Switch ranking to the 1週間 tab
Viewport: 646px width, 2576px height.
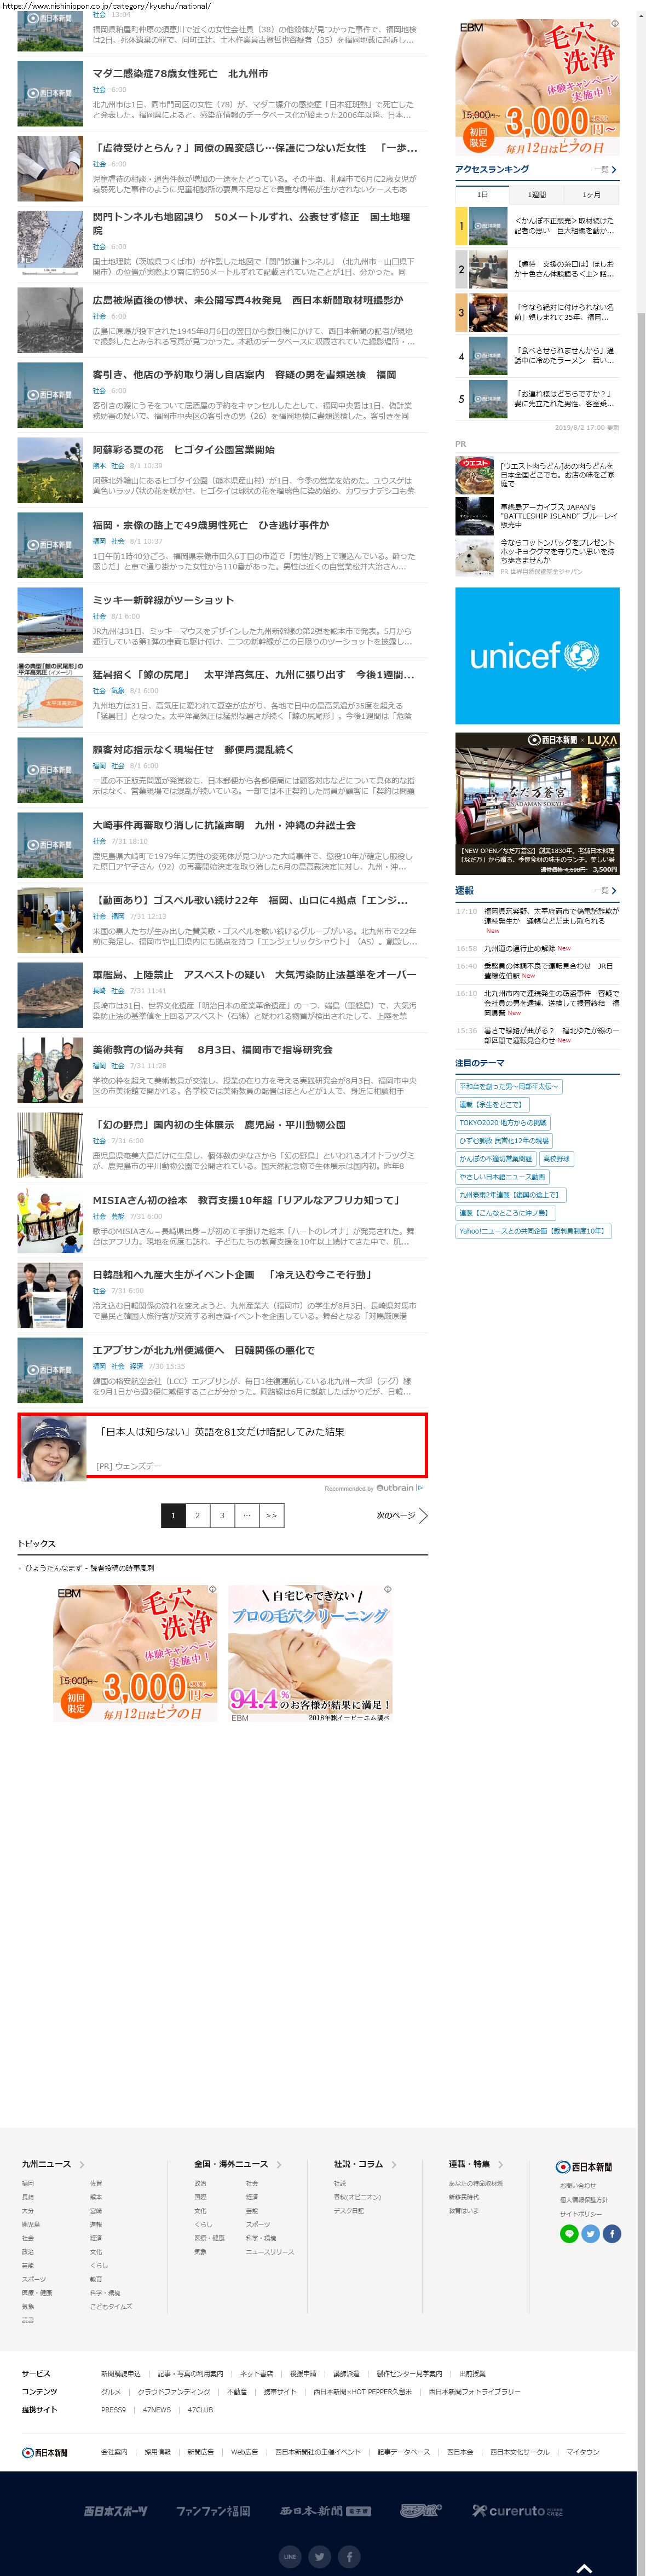click(537, 195)
